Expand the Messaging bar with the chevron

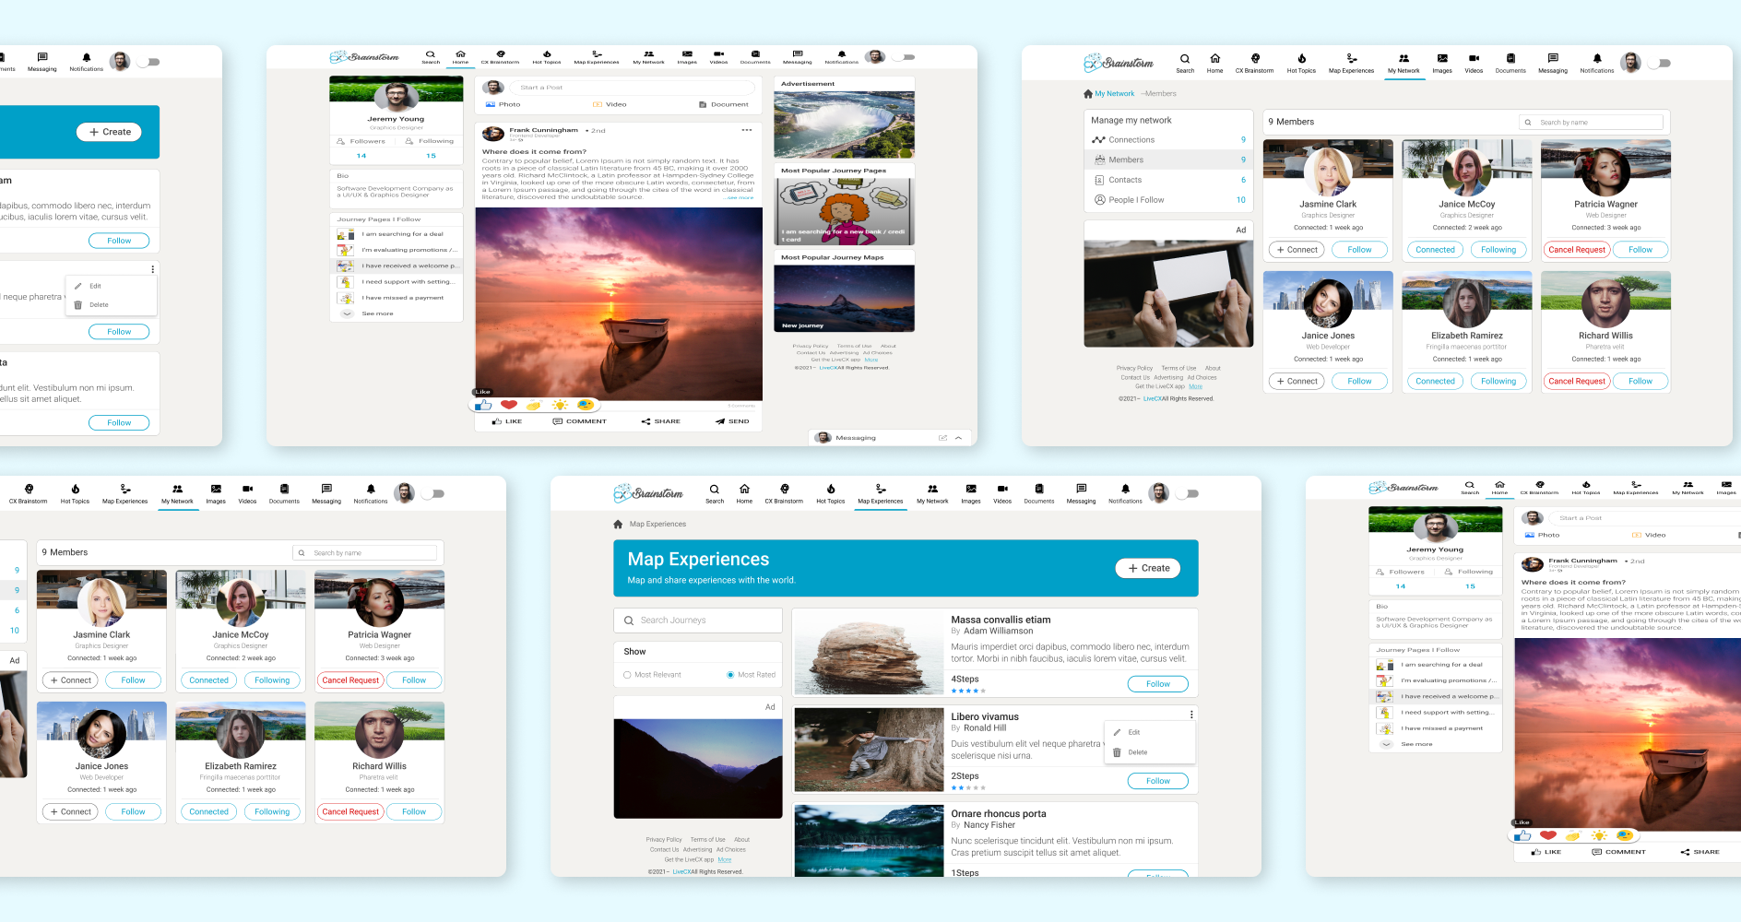959,438
